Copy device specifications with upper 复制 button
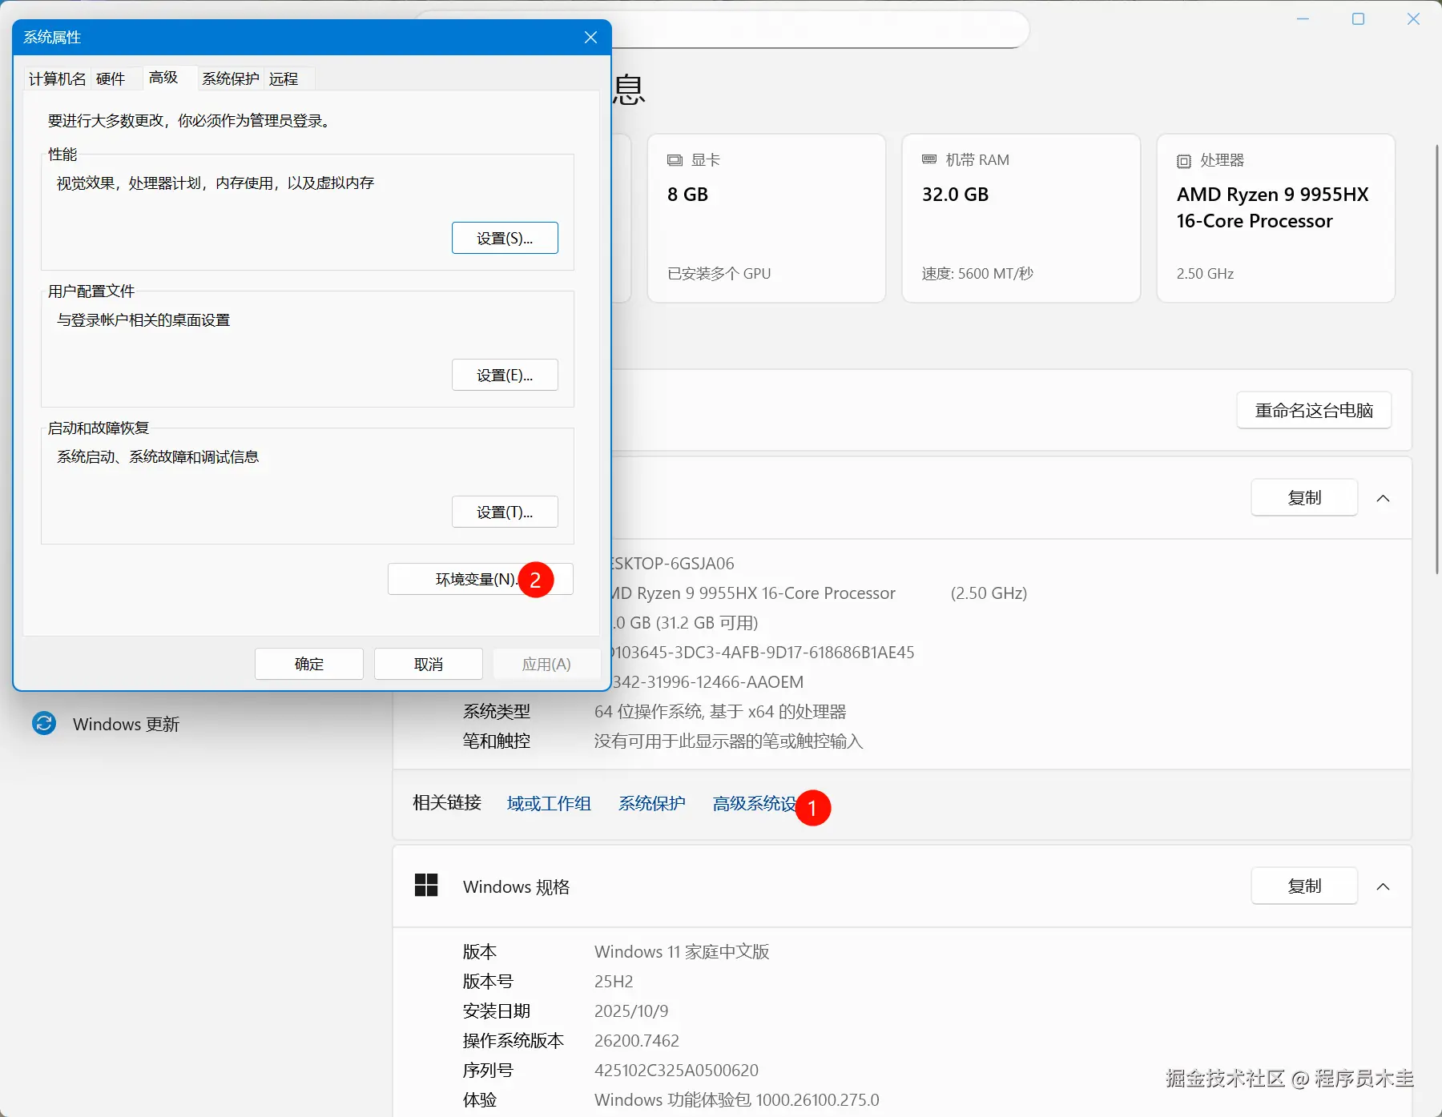This screenshot has height=1117, width=1442. [x=1304, y=497]
